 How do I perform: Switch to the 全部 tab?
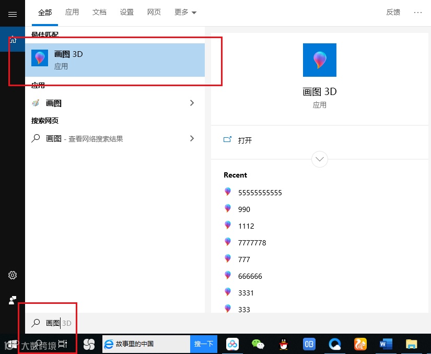pos(45,13)
